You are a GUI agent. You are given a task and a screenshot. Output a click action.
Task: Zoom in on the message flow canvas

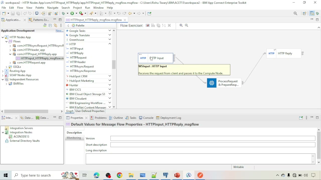tap(181, 25)
